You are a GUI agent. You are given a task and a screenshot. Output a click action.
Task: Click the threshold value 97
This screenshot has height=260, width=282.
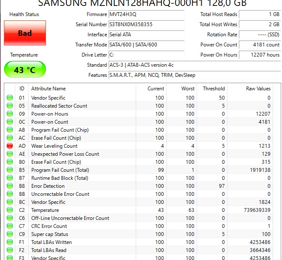222,186
